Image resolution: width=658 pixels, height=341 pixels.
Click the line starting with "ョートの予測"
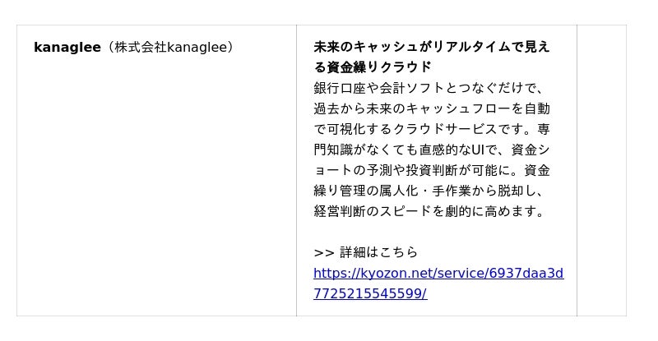431,170
